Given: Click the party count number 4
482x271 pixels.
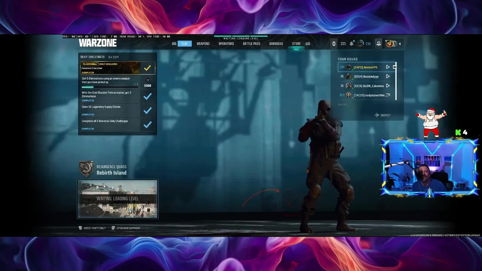Looking at the screenshot, I should click(400, 44).
